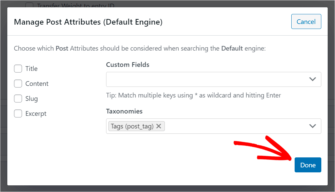335x192 pixels.
Task: Expand the Custom Fields chevron arrow
Action: pyautogui.click(x=313, y=79)
